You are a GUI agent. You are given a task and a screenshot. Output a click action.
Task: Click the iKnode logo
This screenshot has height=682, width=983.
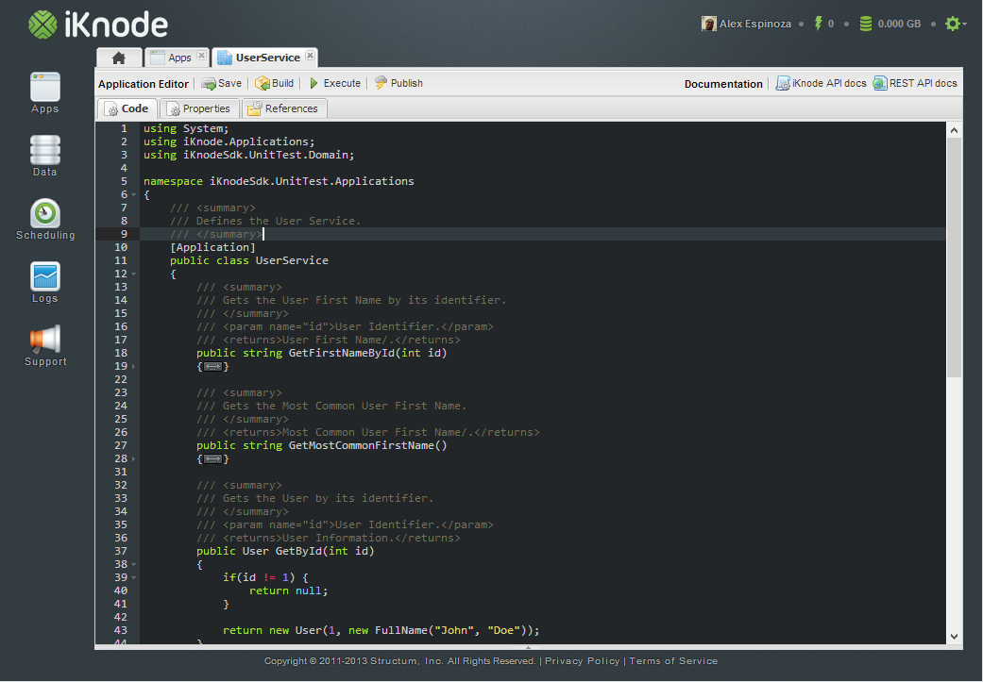click(x=98, y=25)
